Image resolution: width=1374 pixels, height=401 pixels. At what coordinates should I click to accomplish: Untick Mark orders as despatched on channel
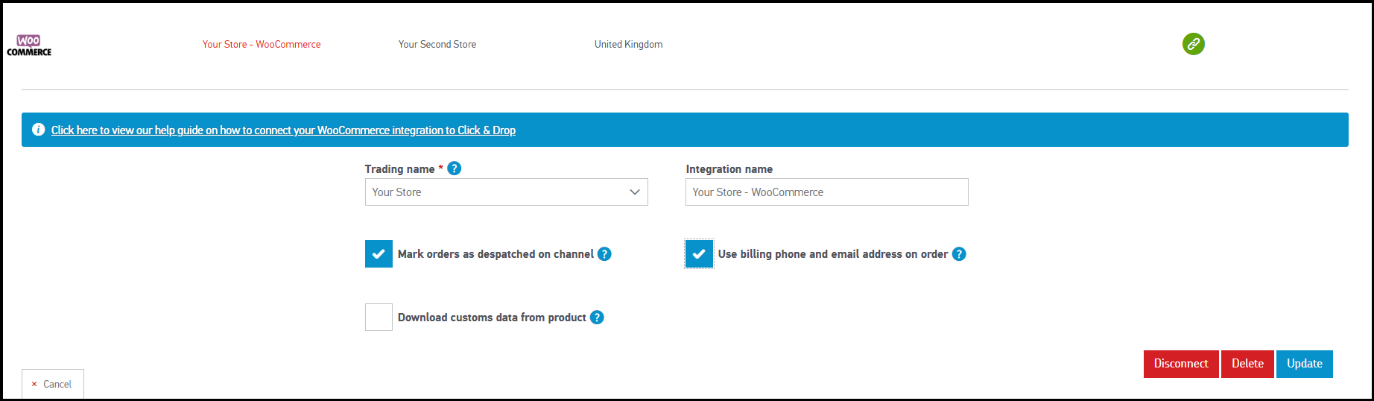pos(379,254)
